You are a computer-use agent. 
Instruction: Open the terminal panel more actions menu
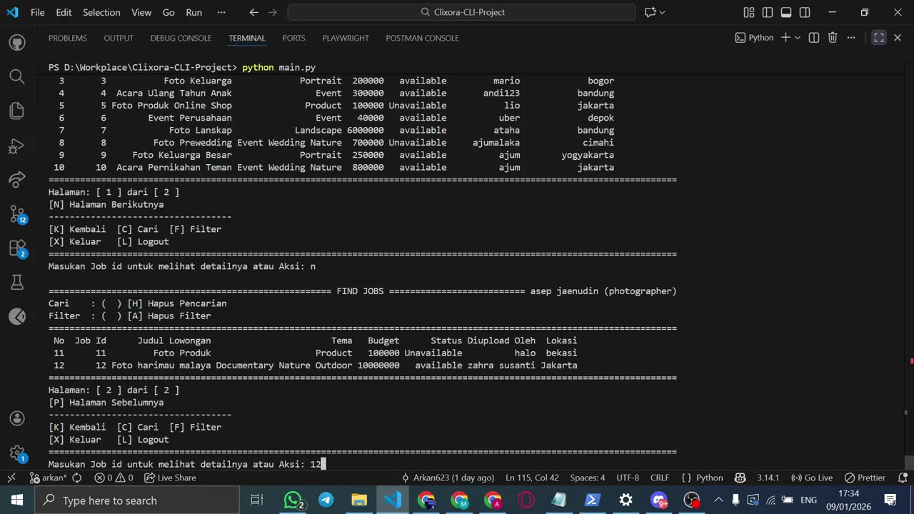[x=851, y=38]
